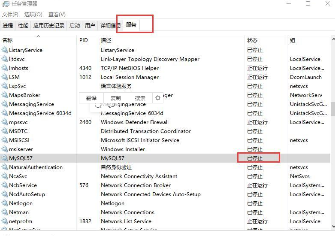Screen dimensions: 335x236
Task: Click PID 4340 of lmhosts
Action: [x=85, y=68]
